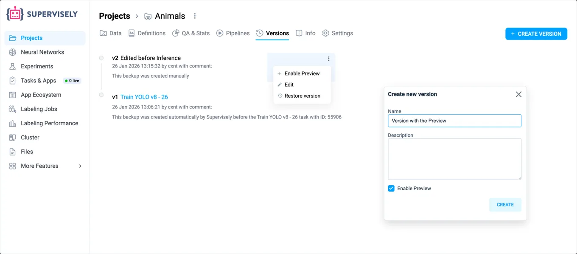Click the 0 live status badge
Screen dimensions: 577x254
pyautogui.click(x=72, y=81)
